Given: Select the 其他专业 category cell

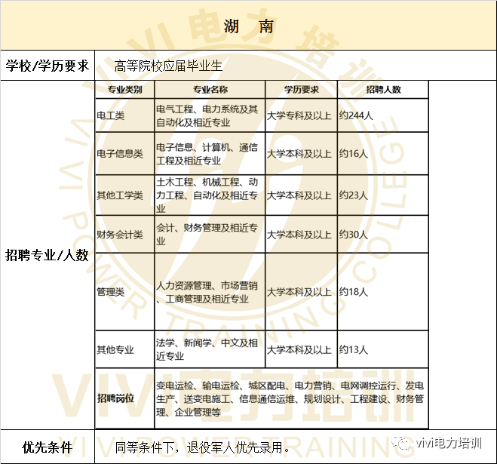Looking at the screenshot, I should click(x=125, y=349).
